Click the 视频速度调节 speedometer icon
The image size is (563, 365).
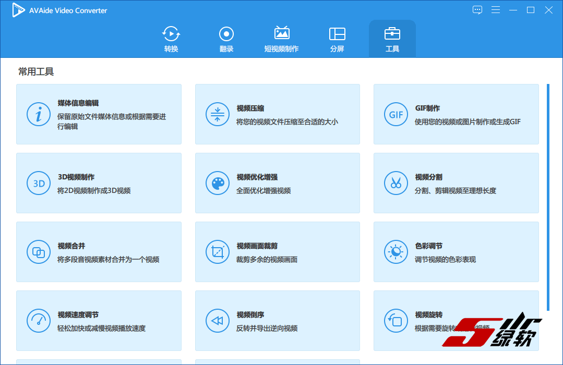pos(39,321)
